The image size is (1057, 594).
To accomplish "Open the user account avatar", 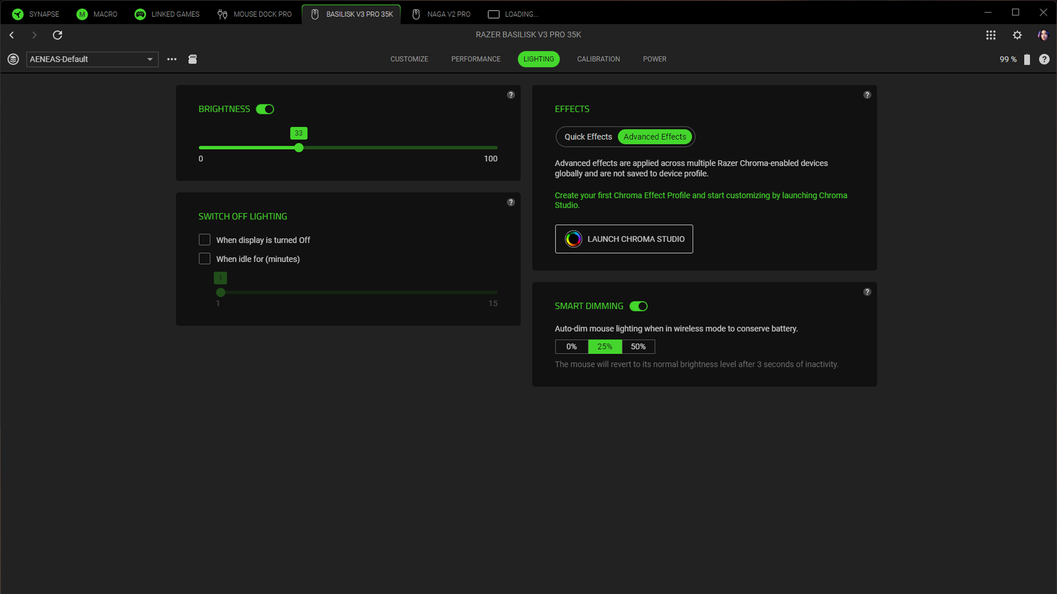I will pos(1043,35).
